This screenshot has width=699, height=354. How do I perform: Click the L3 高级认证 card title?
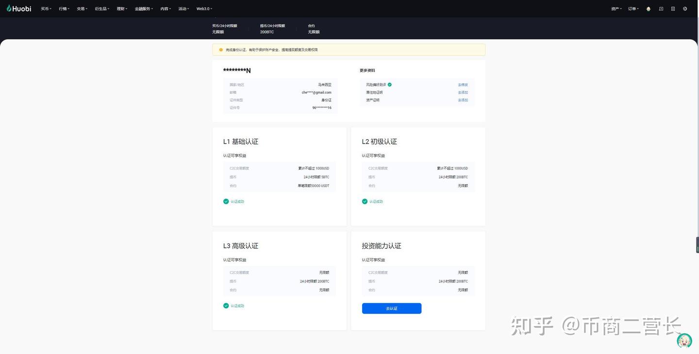241,246
